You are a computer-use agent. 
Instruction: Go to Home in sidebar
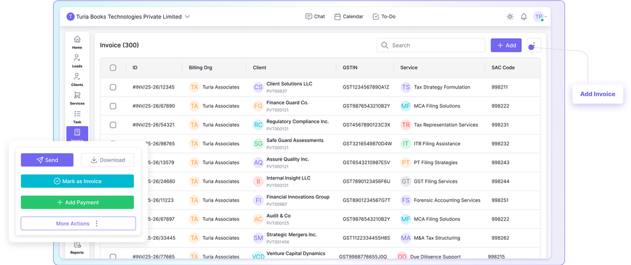pyautogui.click(x=77, y=42)
